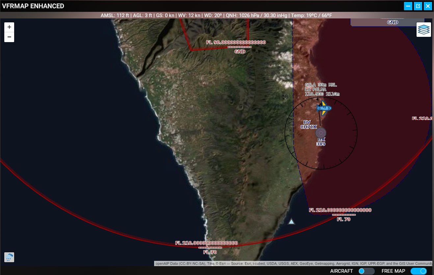434x275 pixels.
Task: Click the FL 90 airspace label
Action: (x=236, y=42)
